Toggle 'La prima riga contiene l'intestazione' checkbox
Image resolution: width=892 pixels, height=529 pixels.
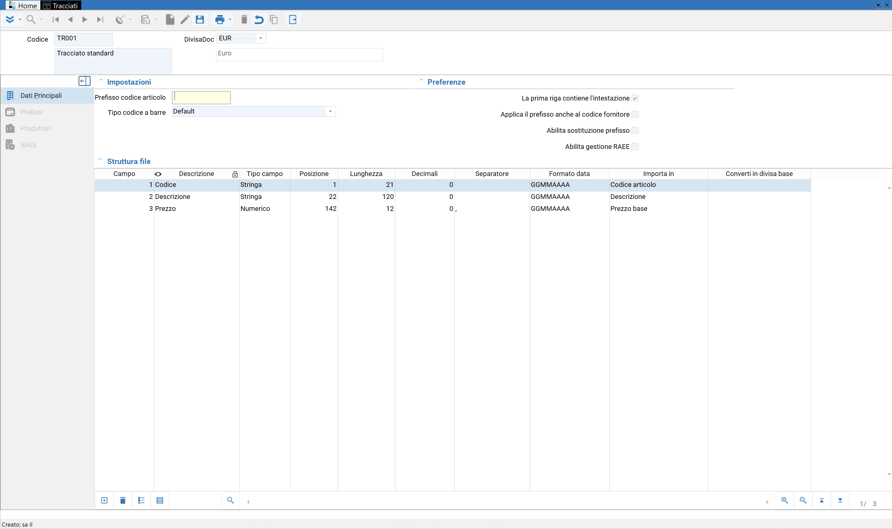tap(635, 98)
